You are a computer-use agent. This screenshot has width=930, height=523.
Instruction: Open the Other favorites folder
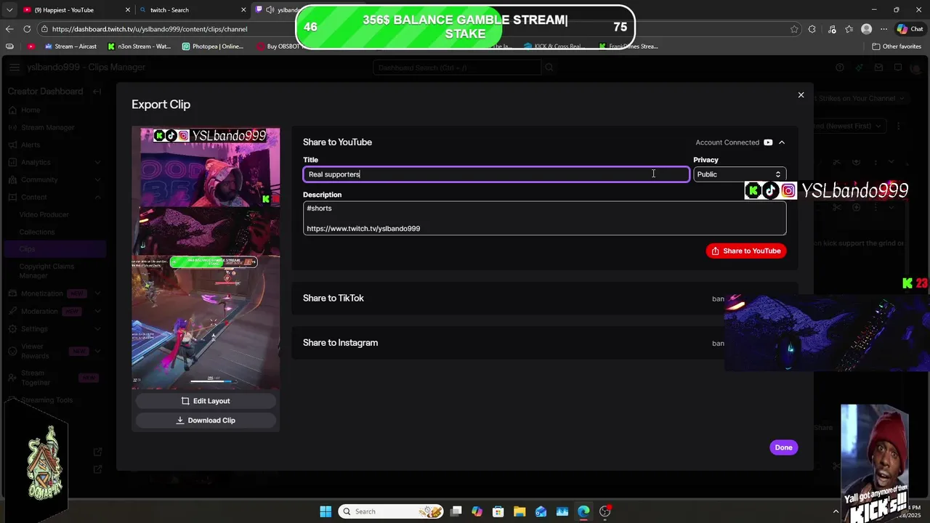point(897,46)
